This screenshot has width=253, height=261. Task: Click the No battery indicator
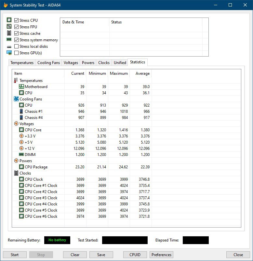pos(57,240)
